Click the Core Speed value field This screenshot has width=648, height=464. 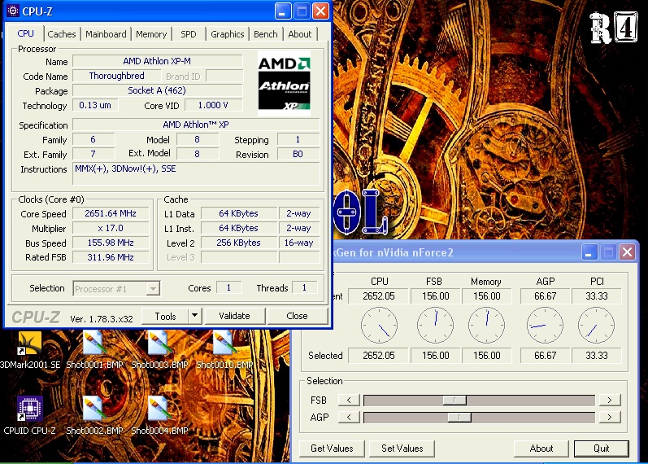111,213
